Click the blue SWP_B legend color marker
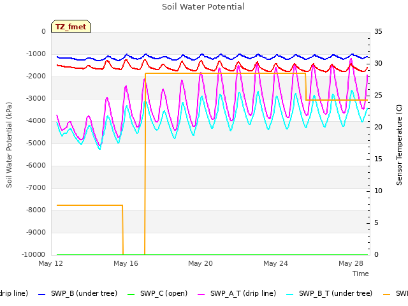This screenshot has width=408, height=306. point(41,295)
